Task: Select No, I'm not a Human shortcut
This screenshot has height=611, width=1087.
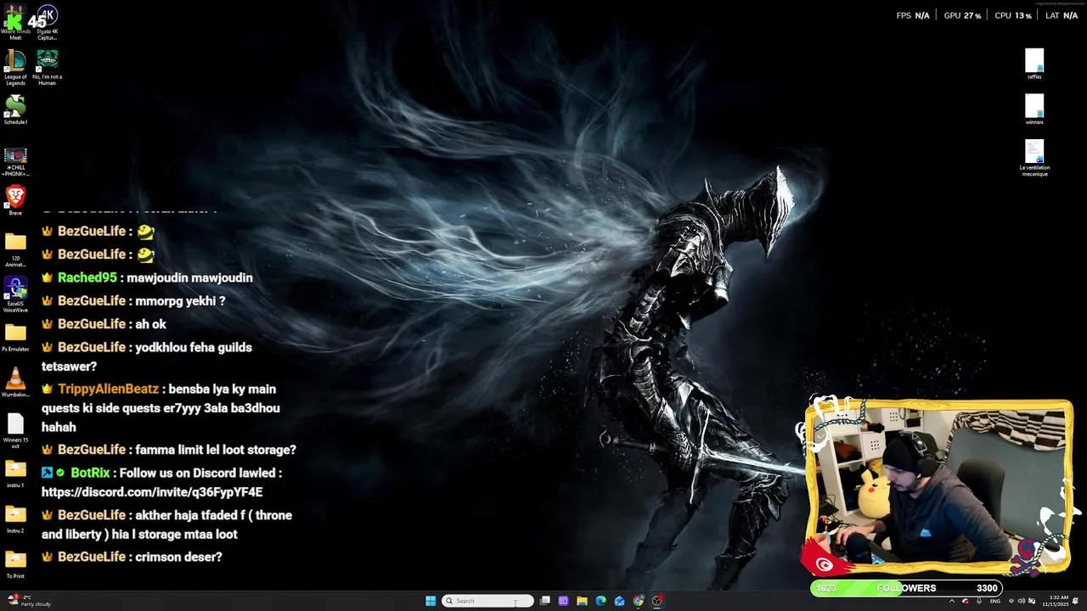Action: (x=48, y=68)
